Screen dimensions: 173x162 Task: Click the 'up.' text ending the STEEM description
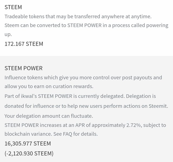coord(8,34)
